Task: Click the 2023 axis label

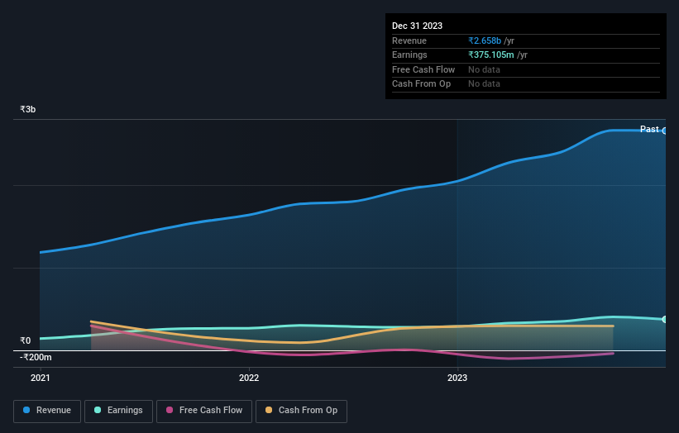Action: coord(457,378)
